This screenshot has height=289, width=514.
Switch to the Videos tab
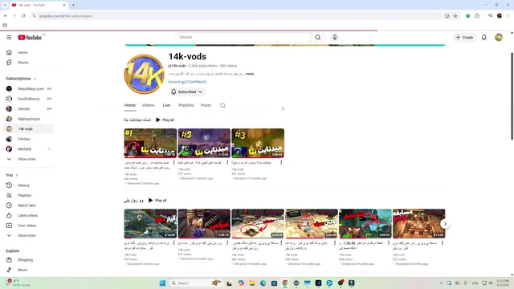point(148,105)
